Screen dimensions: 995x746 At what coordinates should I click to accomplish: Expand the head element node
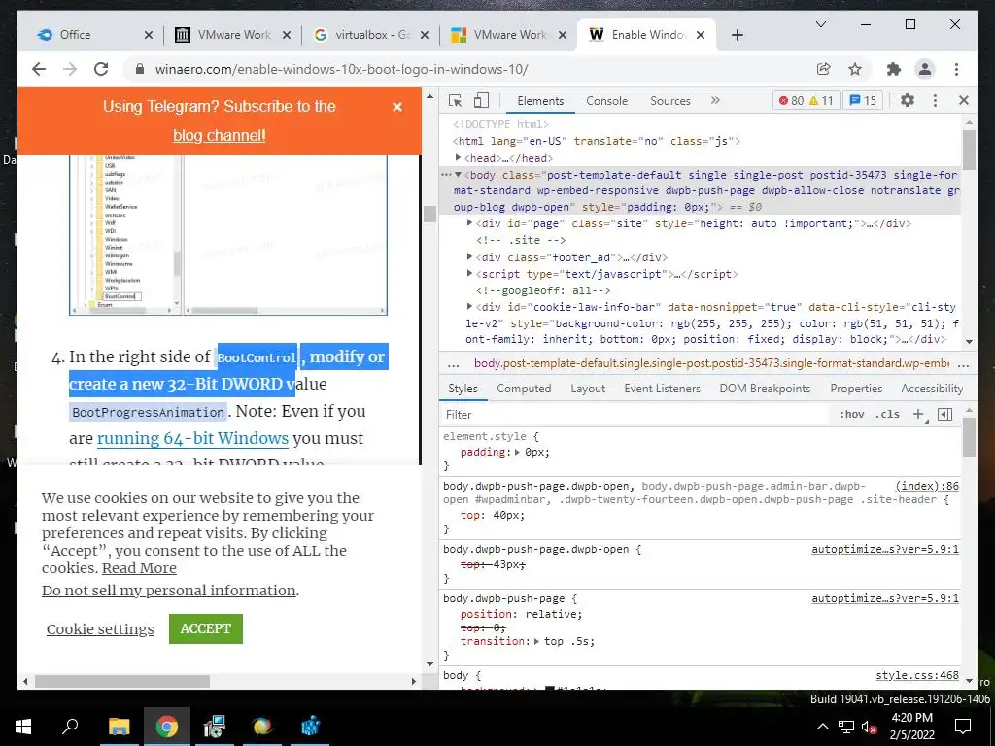459,158
